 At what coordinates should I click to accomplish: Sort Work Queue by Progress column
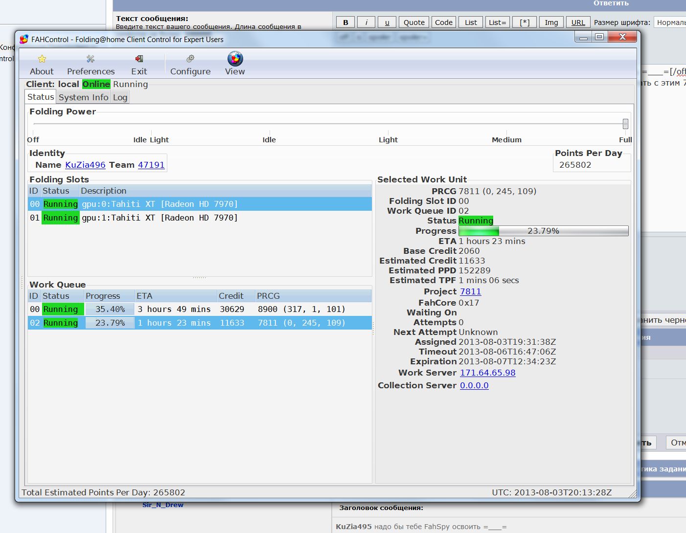pos(109,296)
